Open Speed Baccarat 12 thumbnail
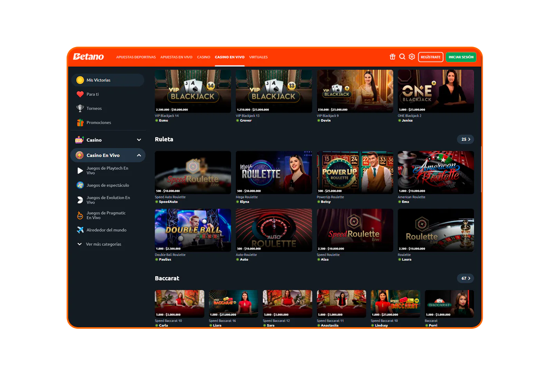 (x=288, y=304)
